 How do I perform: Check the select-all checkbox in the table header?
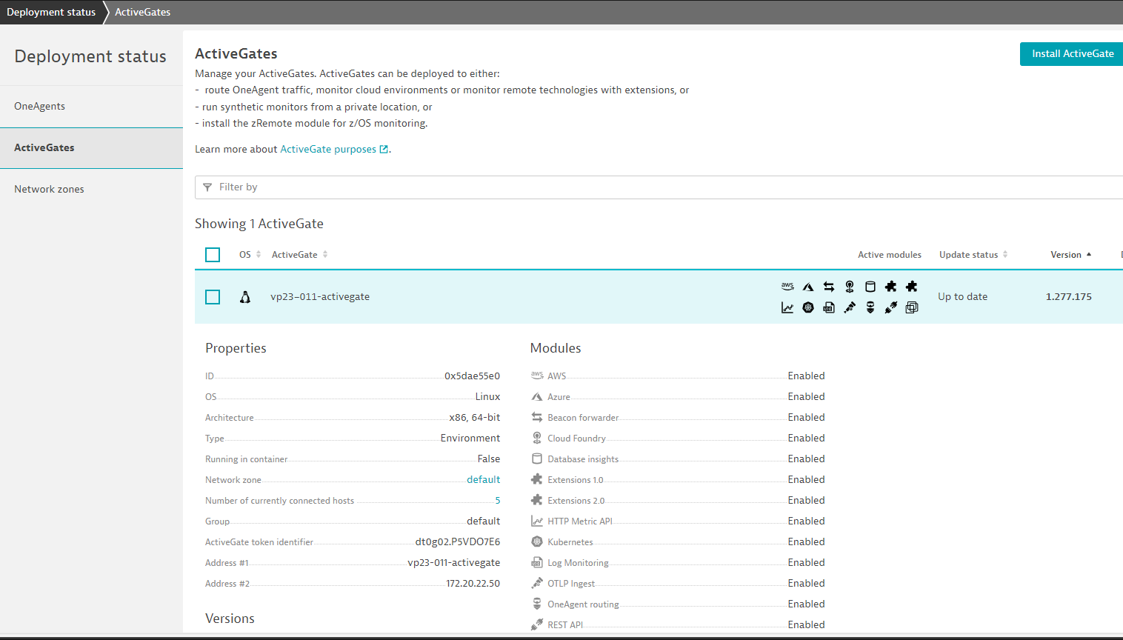pos(213,254)
